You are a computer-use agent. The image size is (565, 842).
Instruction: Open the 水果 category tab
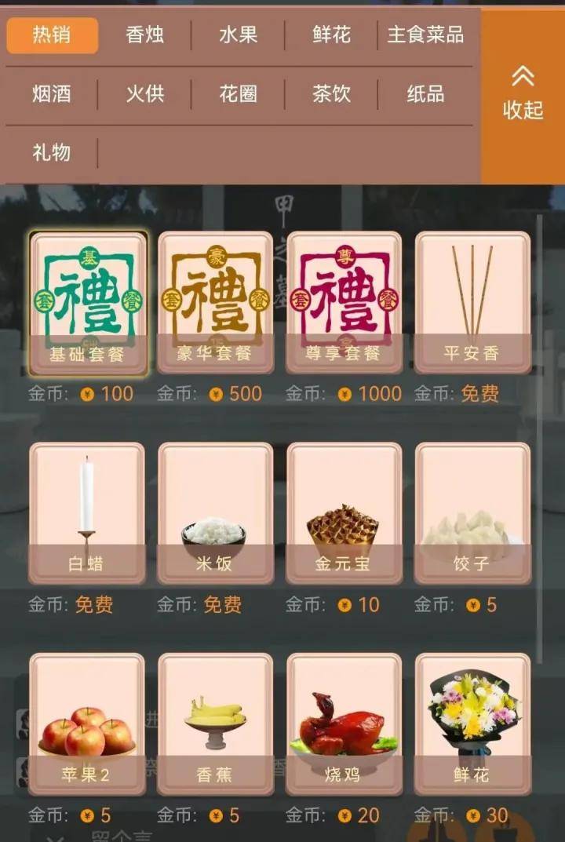239,35
